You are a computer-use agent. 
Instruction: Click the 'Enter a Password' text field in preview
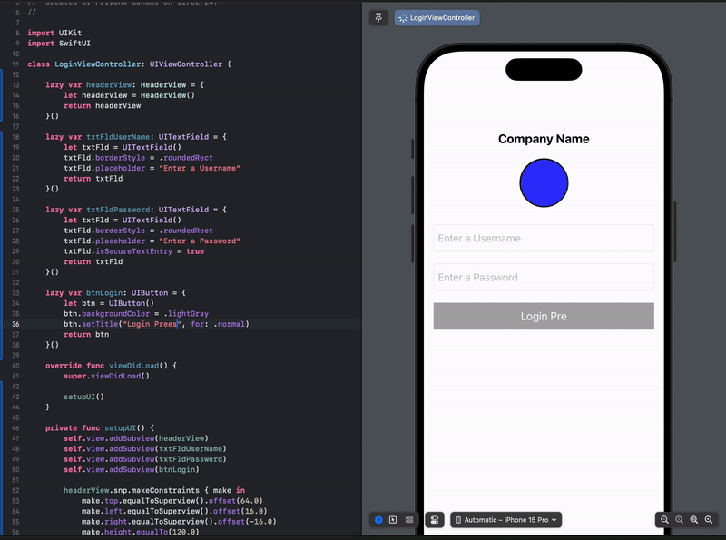pos(543,277)
